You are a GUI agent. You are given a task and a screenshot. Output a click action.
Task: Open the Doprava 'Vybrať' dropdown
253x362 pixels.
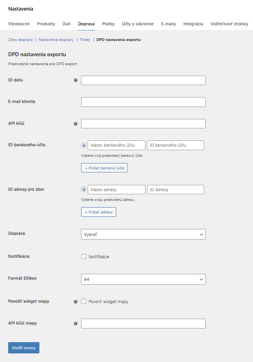143,234
